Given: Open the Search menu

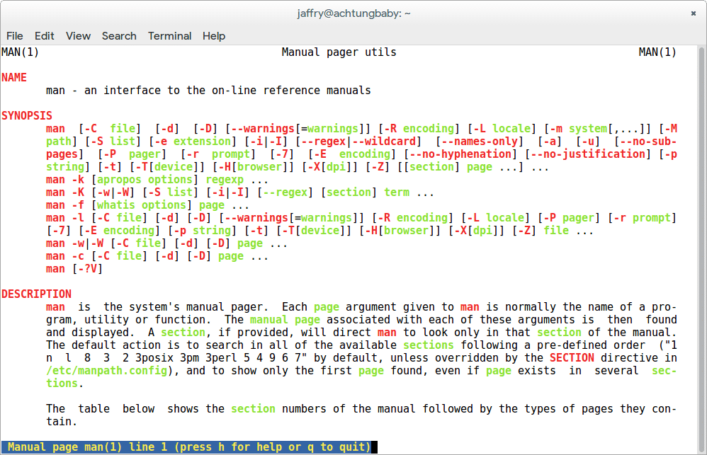Looking at the screenshot, I should click(x=119, y=36).
